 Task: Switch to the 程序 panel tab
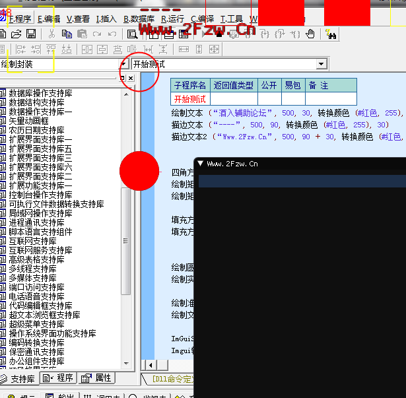pos(58,378)
